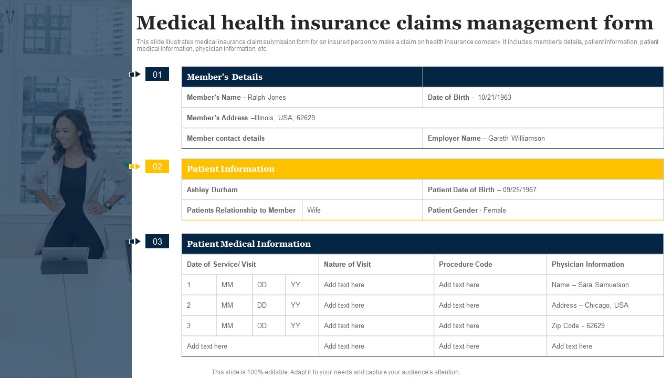This screenshot has width=672, height=378.
Task: Click the DD field in row 3
Action: pos(269,325)
